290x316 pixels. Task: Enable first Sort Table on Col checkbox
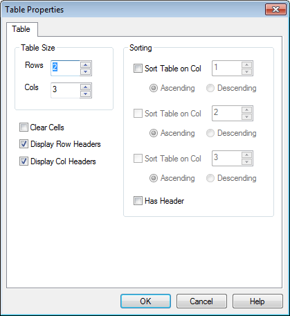[138, 69]
